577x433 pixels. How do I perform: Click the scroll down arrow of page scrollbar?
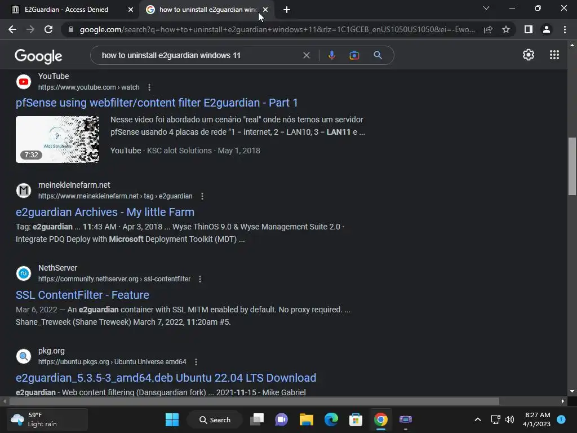coord(572,391)
